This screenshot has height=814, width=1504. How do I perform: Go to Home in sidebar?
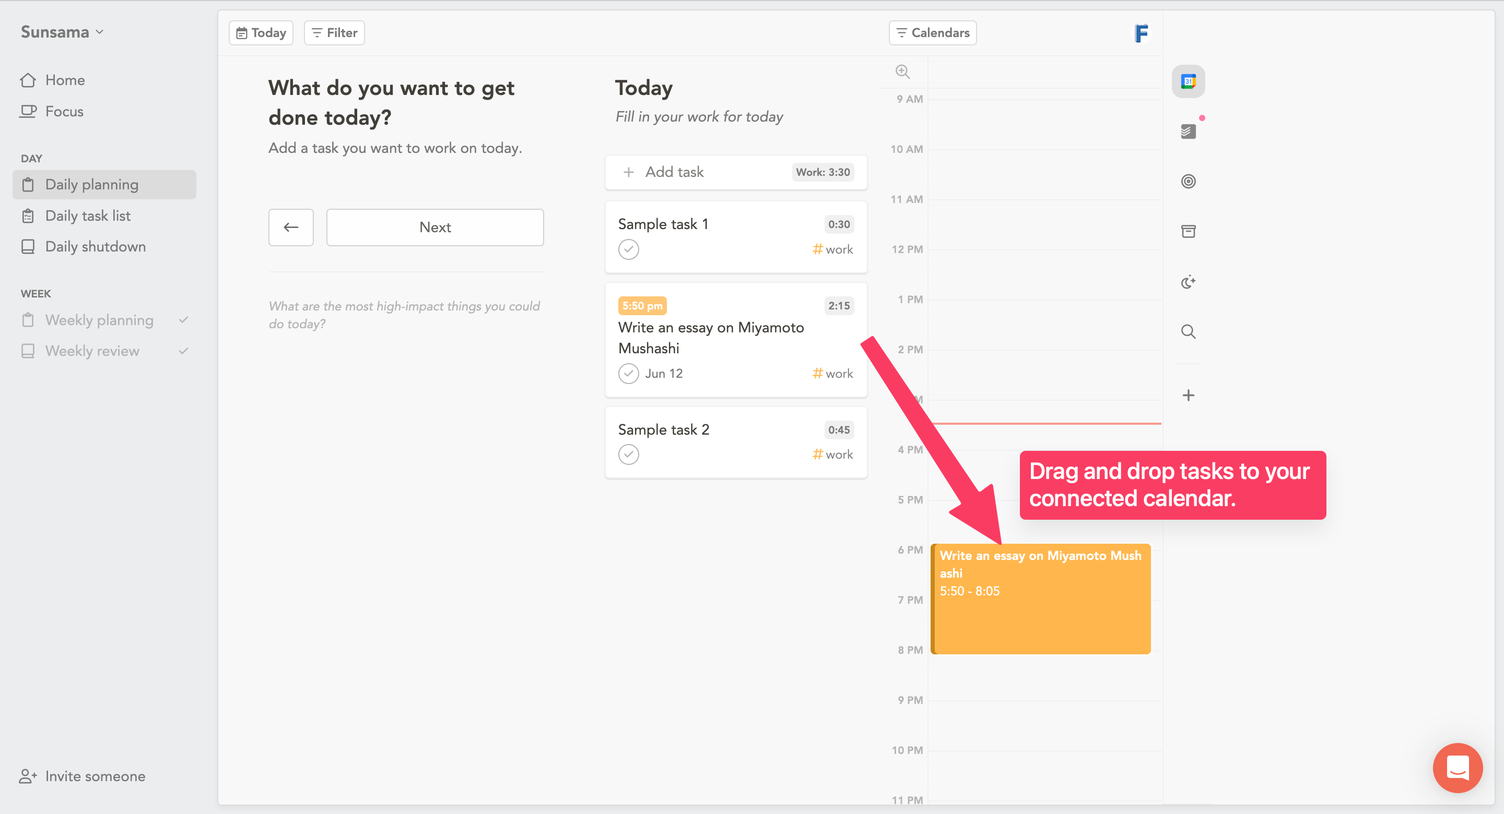65,80
